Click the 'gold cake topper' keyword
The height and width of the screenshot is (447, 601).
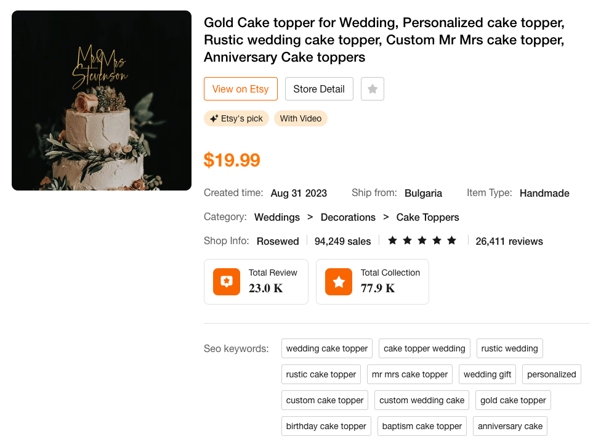(513, 400)
